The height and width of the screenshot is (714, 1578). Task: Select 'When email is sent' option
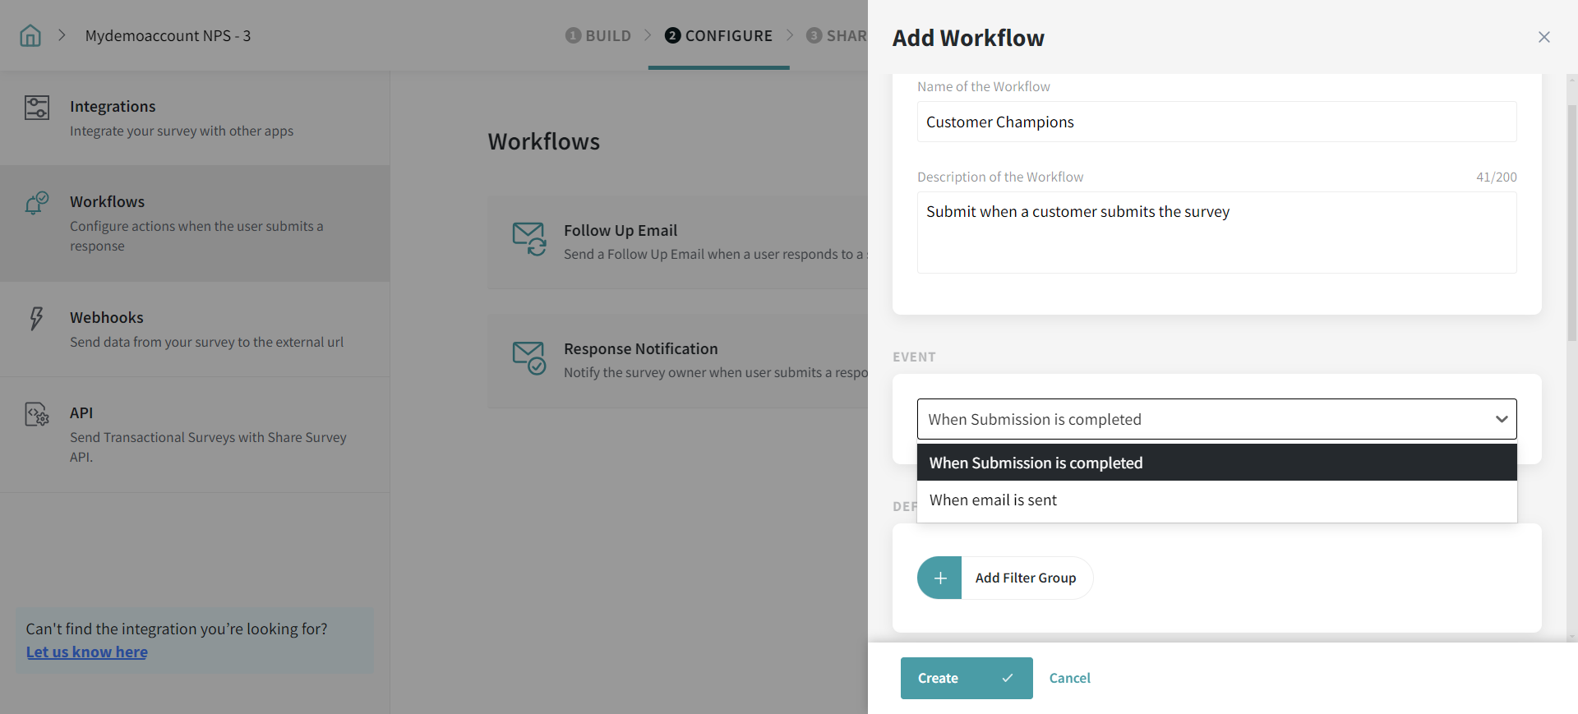click(x=993, y=500)
